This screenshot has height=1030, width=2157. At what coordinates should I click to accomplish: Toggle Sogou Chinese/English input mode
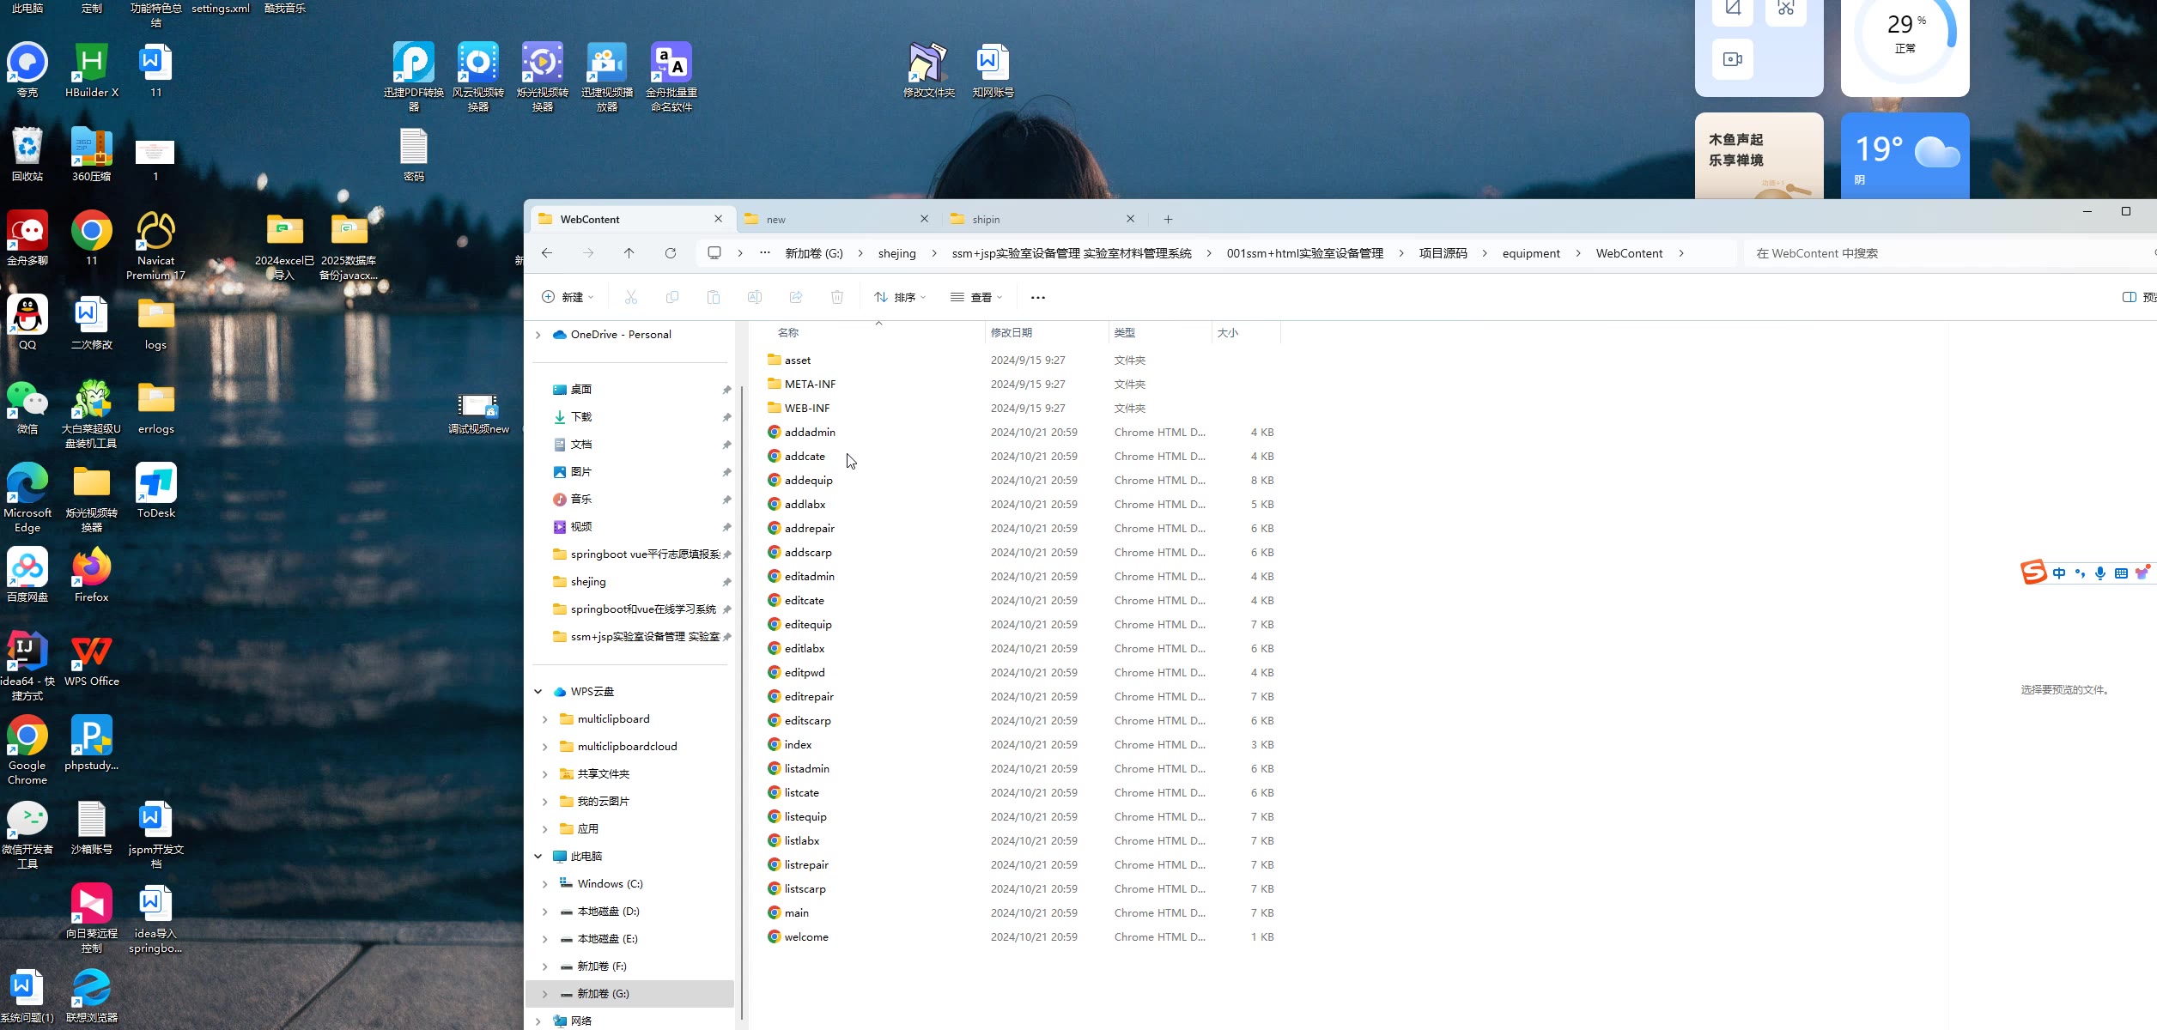2058,573
